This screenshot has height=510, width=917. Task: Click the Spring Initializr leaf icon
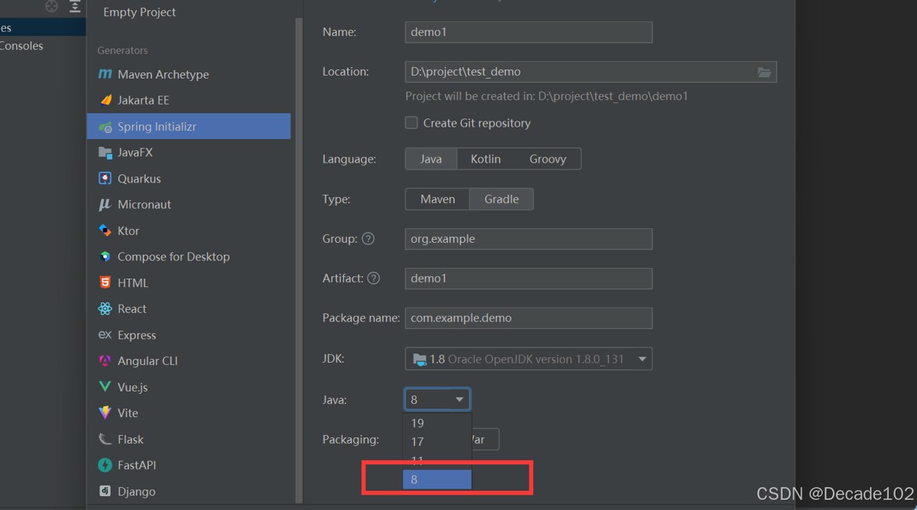(x=105, y=127)
